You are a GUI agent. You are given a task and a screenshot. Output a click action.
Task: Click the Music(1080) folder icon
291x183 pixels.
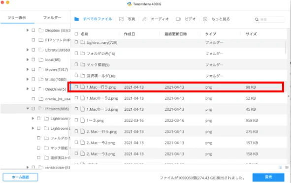(x=41, y=79)
